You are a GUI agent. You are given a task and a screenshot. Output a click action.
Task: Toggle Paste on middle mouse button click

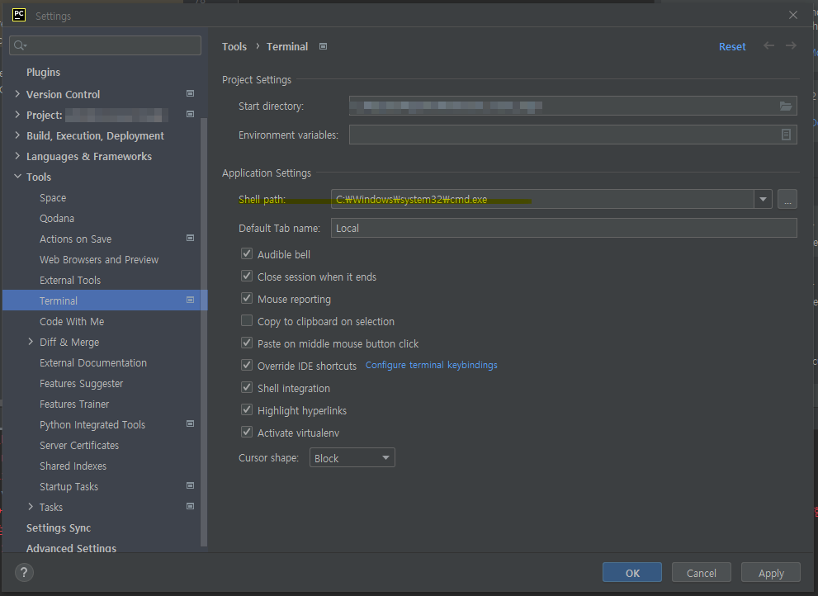point(247,343)
